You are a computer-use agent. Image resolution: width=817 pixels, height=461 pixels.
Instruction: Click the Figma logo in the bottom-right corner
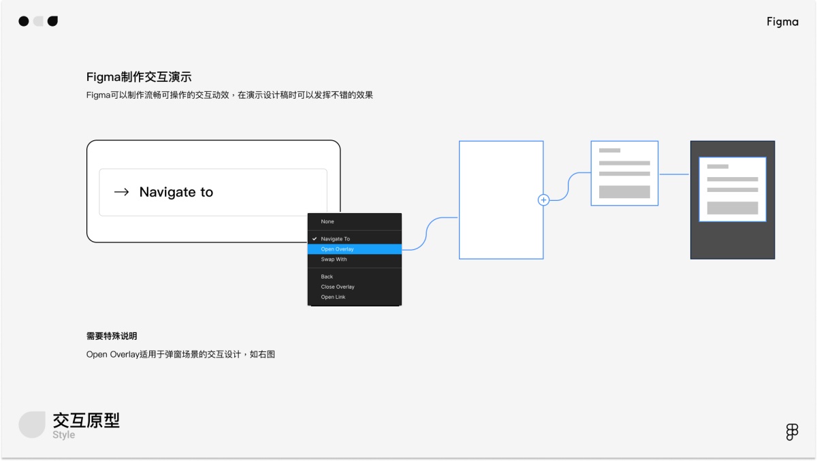click(x=792, y=432)
